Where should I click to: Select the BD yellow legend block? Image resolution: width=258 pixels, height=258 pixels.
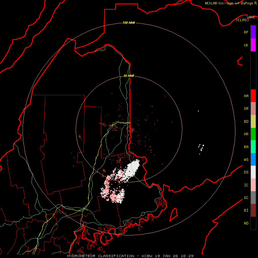253,121
